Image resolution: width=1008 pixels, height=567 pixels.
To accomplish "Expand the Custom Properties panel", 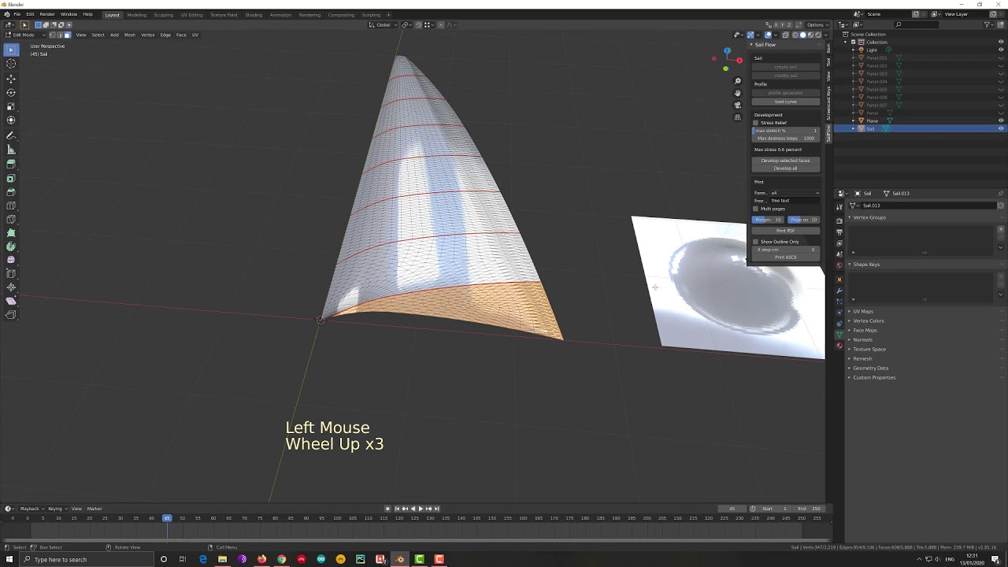I will pyautogui.click(x=874, y=377).
